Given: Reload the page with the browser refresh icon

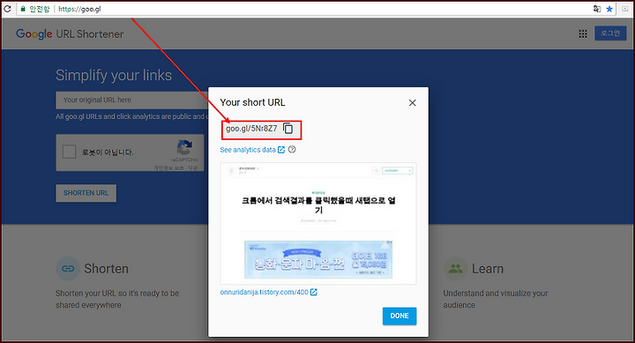Looking at the screenshot, I should [x=7, y=9].
